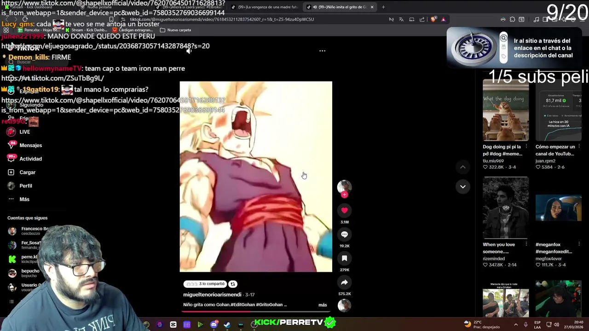Click the browser address bar URL
This screenshot has height=331, width=589.
(221, 19)
